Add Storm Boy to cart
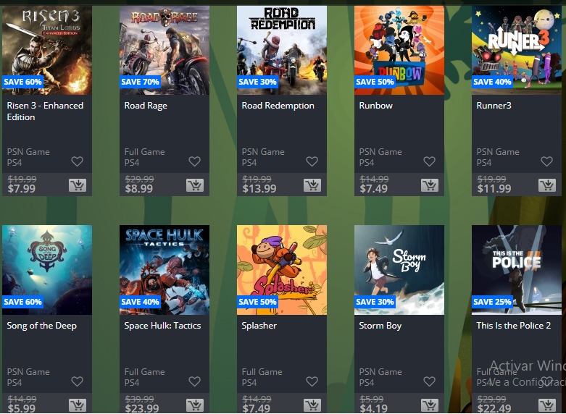566x414 pixels. point(430,405)
